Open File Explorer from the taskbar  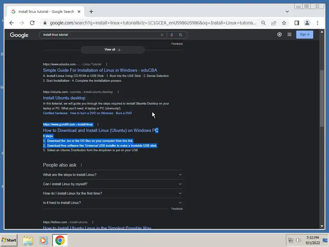point(28,240)
